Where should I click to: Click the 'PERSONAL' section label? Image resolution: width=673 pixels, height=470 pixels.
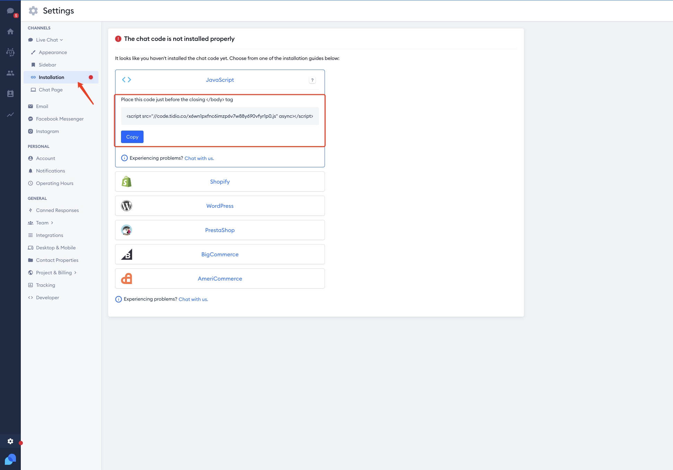pyautogui.click(x=38, y=147)
